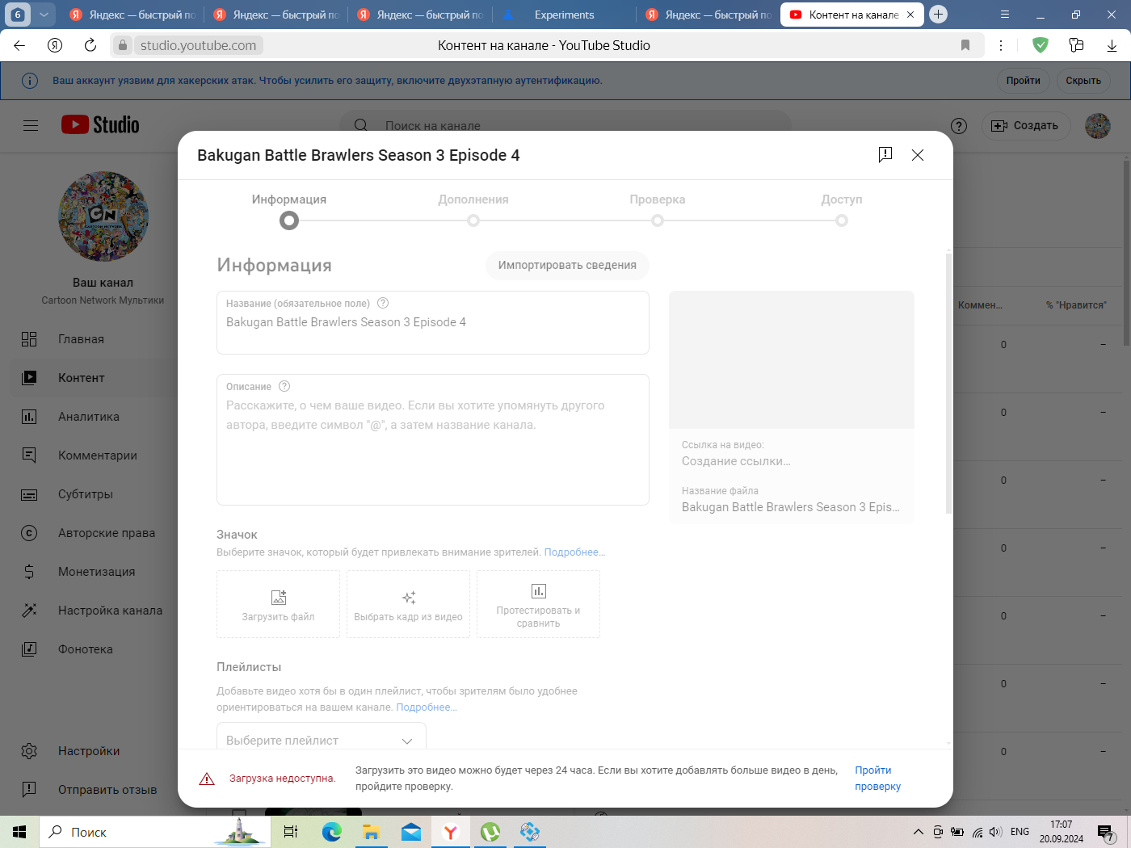The height and width of the screenshot is (848, 1131).
Task: Reload the page with refresh icon
Action: click(x=90, y=45)
